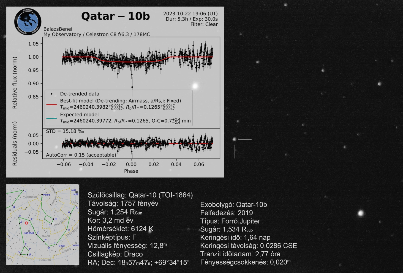Viewport: 403px width, 273px height.
Task: Click the cyan Expected model legend line
Action: click(51, 118)
